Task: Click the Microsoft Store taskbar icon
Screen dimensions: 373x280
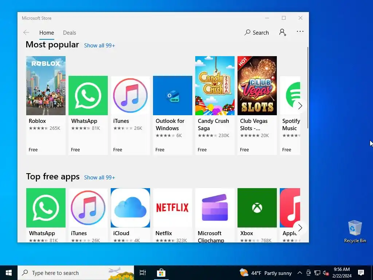Action: point(161,273)
